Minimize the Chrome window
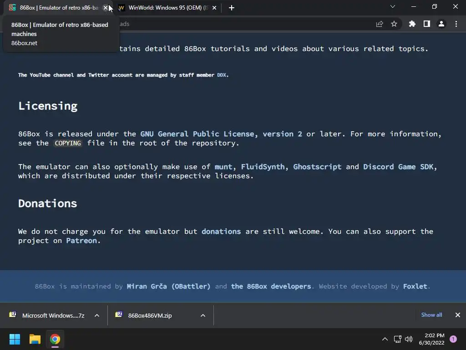Viewport: 466px width, 350px height. coord(413,6)
